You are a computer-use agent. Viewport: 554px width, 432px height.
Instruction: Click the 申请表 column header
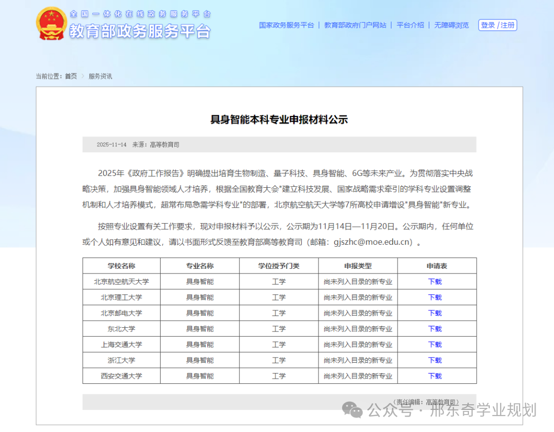point(437,266)
